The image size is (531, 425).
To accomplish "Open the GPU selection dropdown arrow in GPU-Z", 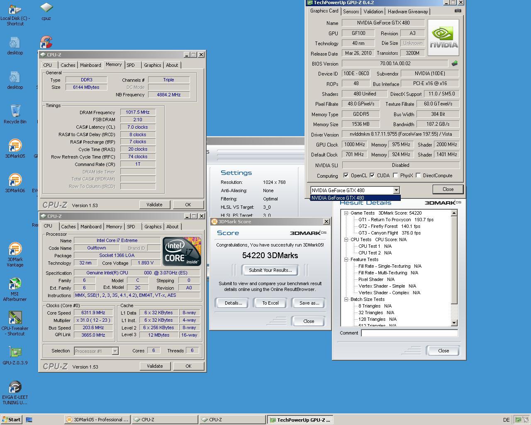I will pos(396,190).
